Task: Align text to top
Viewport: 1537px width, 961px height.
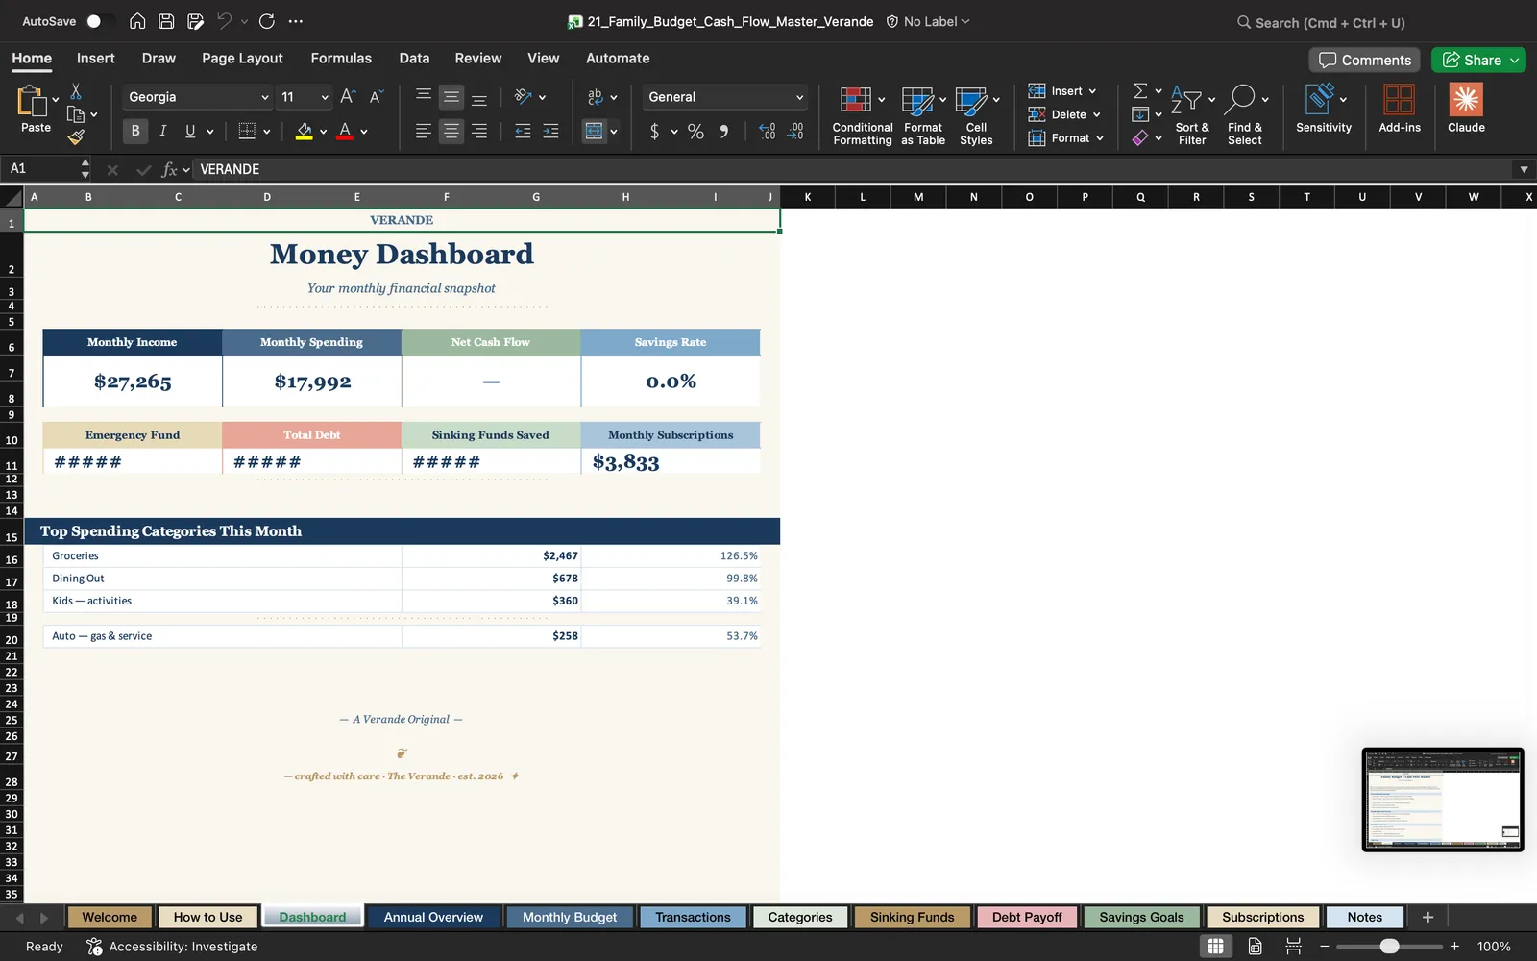Action: pyautogui.click(x=424, y=96)
